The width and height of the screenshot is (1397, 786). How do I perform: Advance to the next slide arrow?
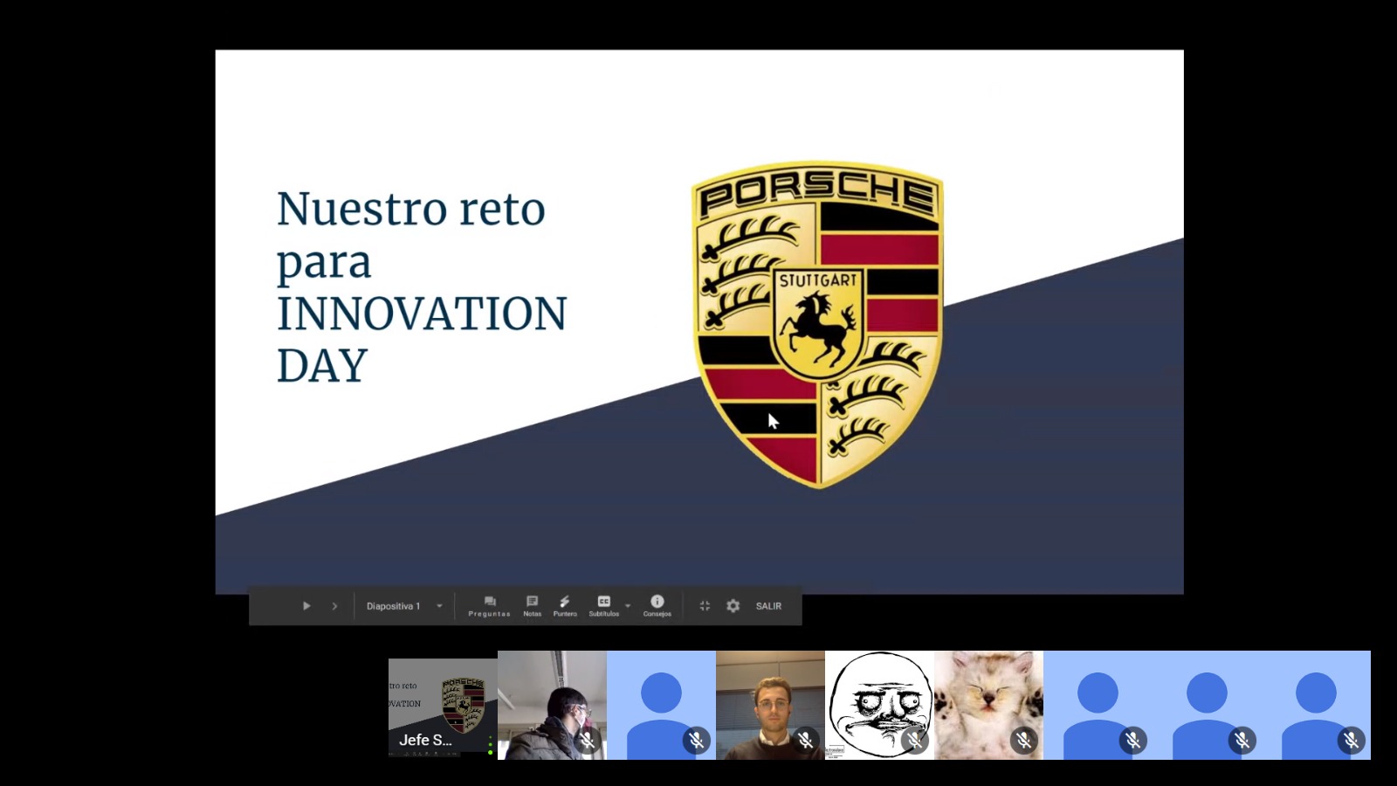coord(334,606)
